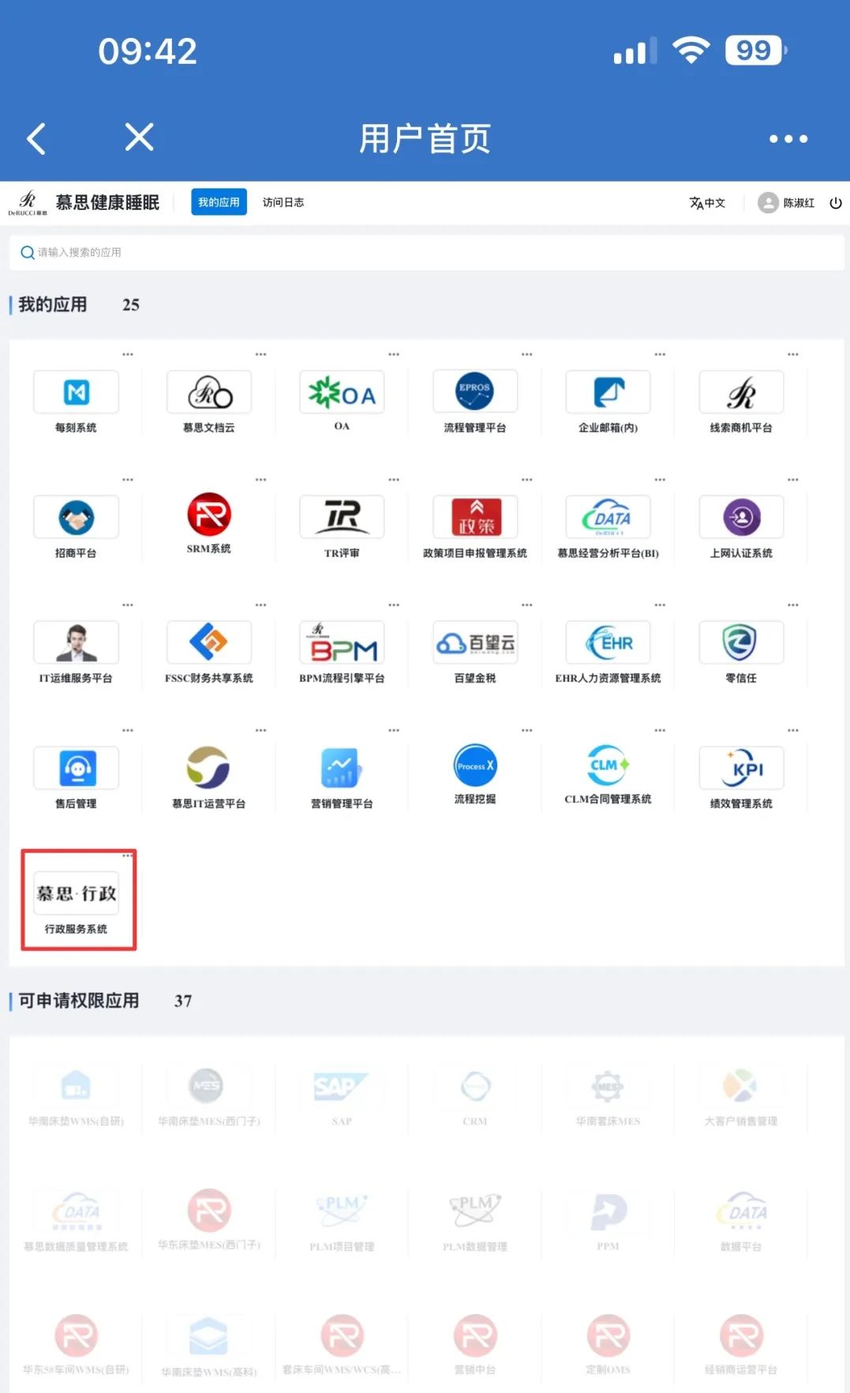Screen dimensions: 850x1393
Task: Tap the 流程管理平台 EPROS icon
Action: (475, 392)
